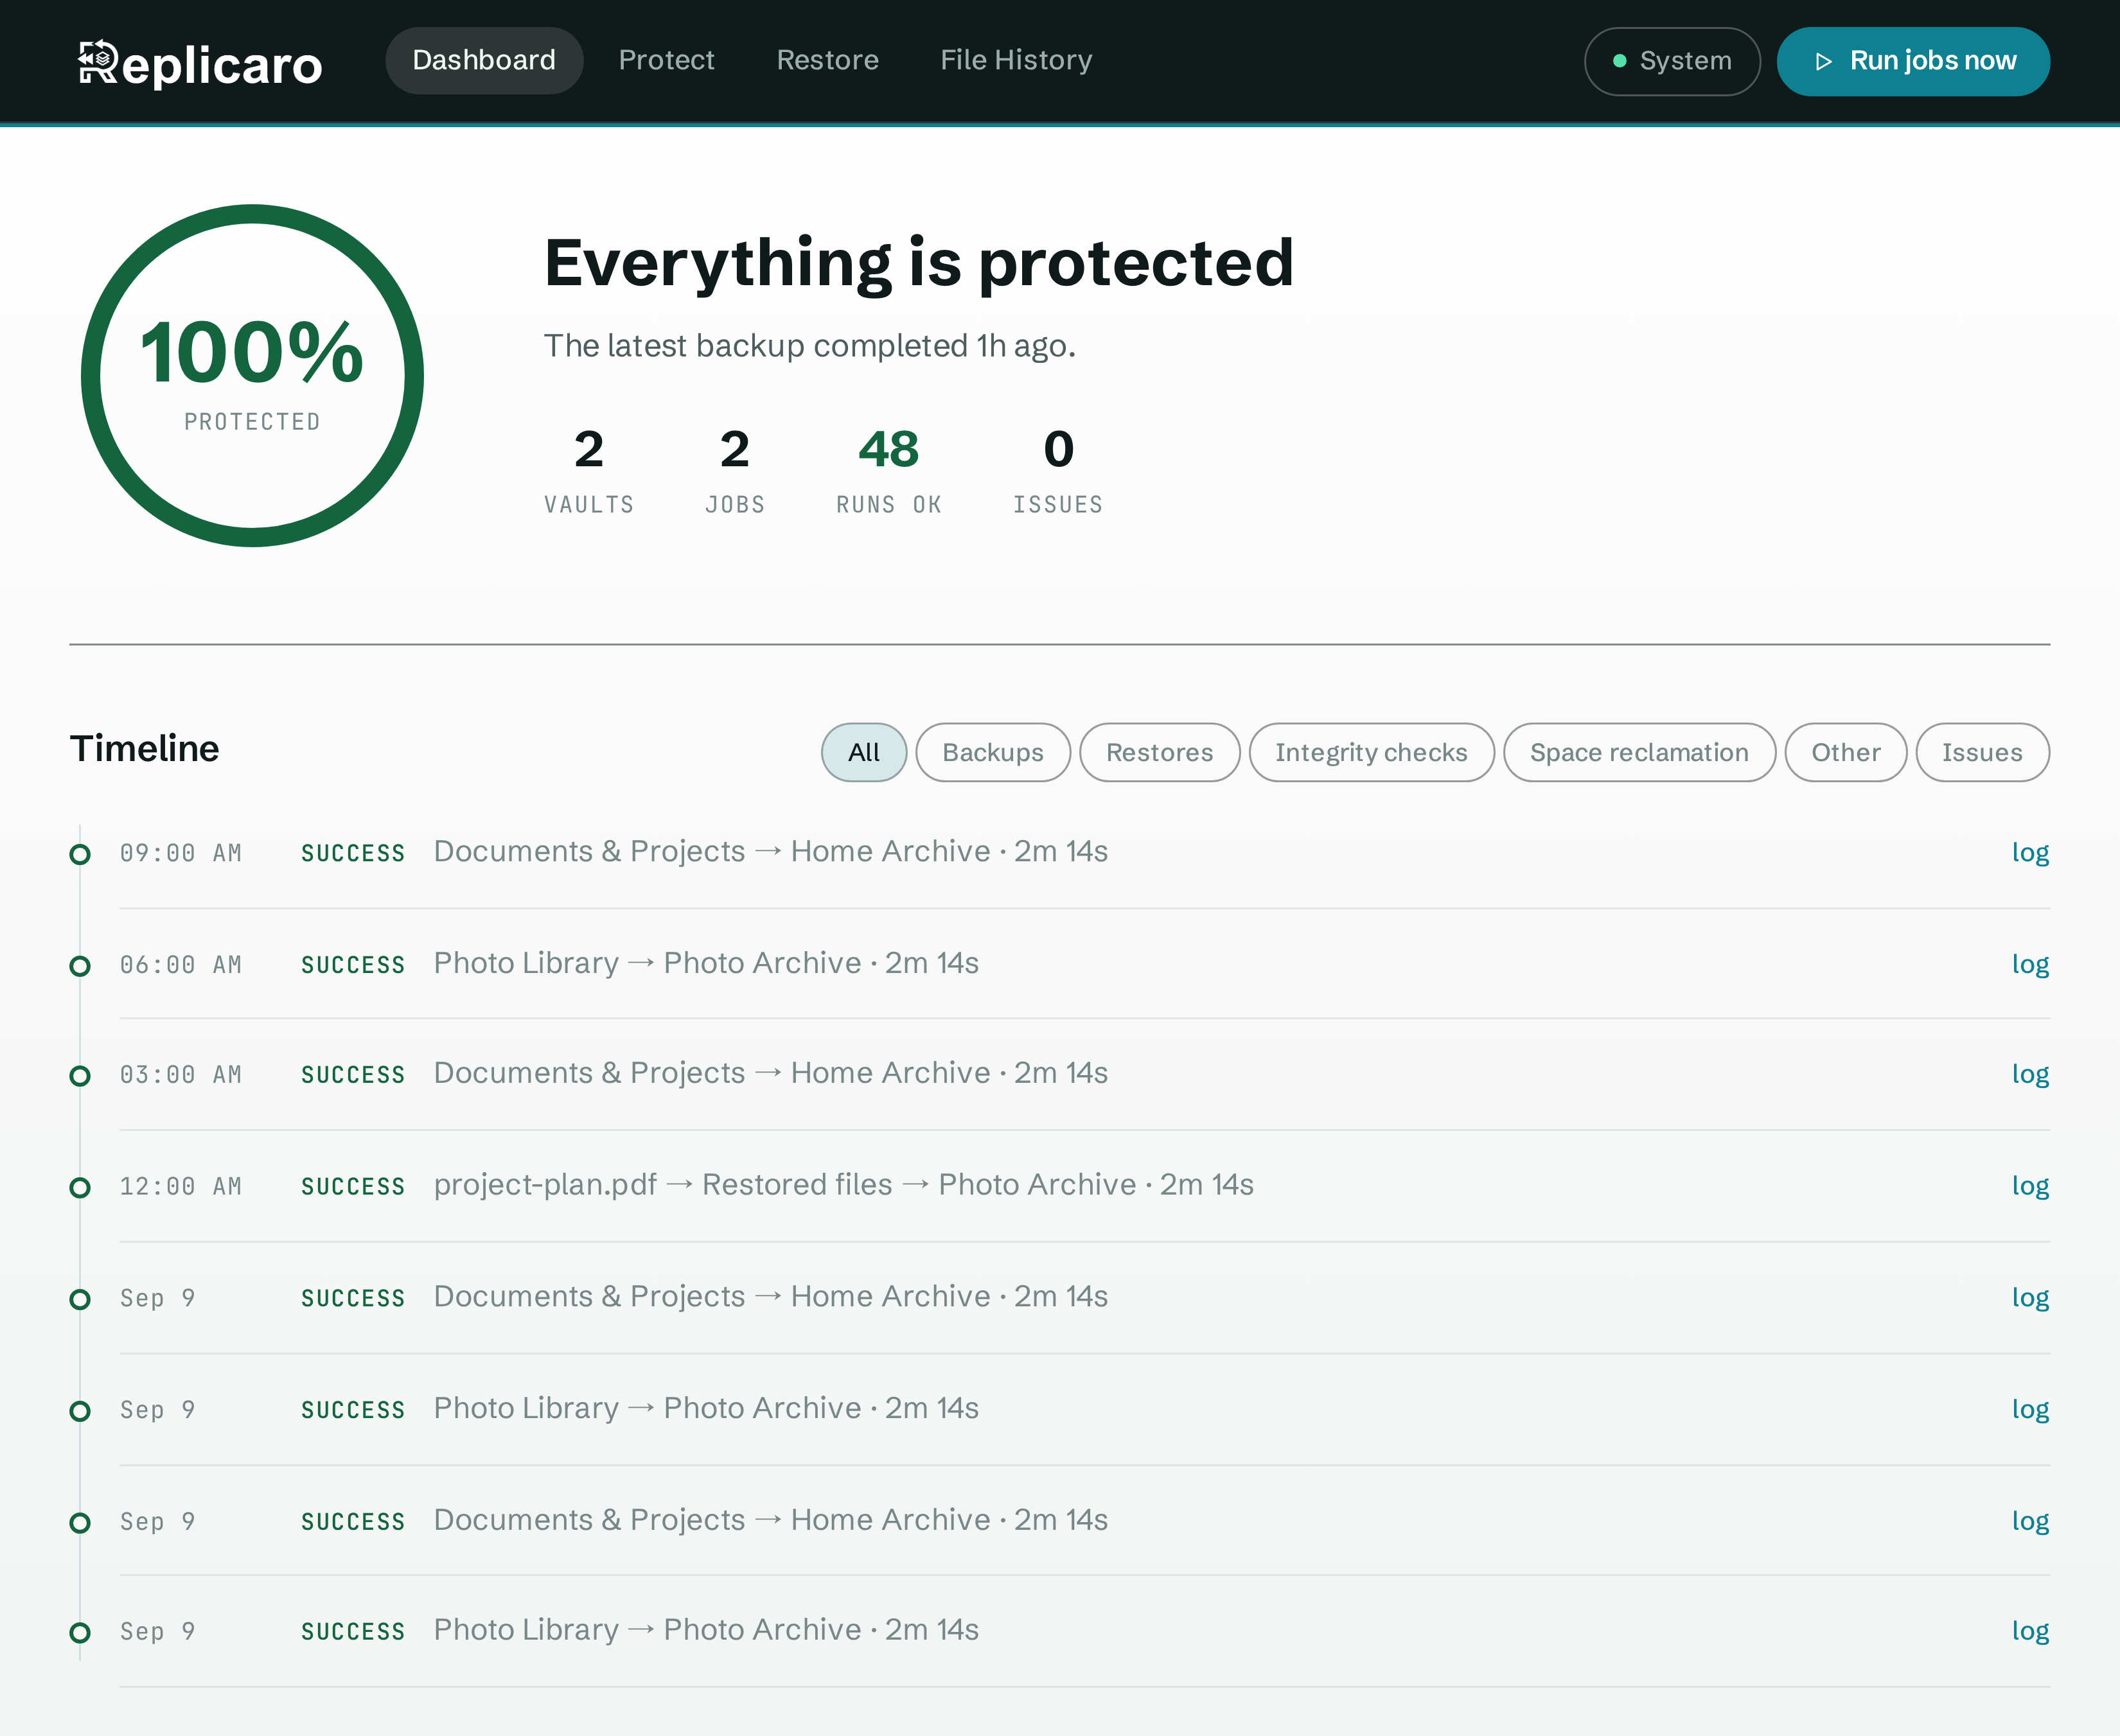The image size is (2120, 1736).
Task: Switch to the Protect tab
Action: tap(666, 60)
